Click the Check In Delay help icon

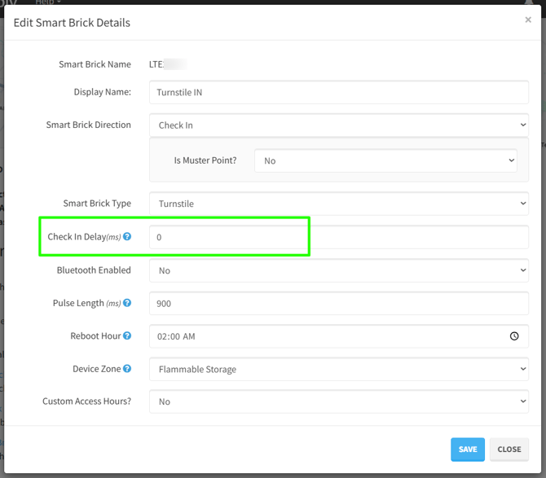pos(127,237)
